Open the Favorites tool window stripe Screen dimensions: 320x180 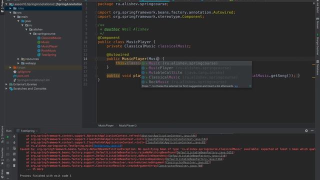pyautogui.click(x=2, y=156)
